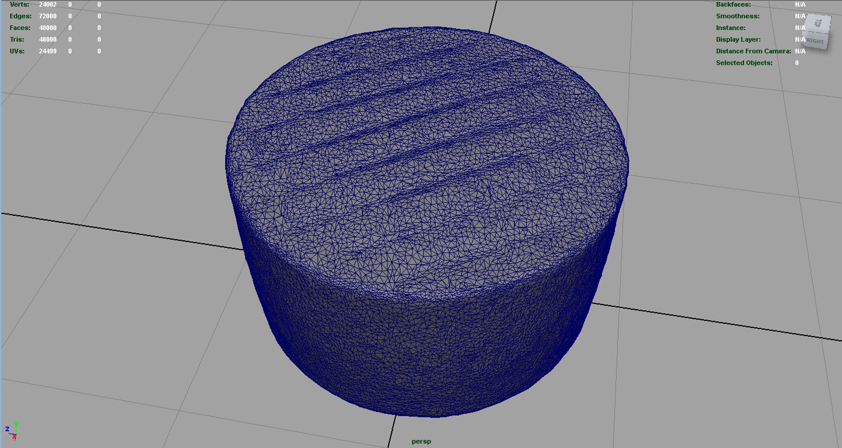Click the view cube top face
842x448 pixels.
818,24
